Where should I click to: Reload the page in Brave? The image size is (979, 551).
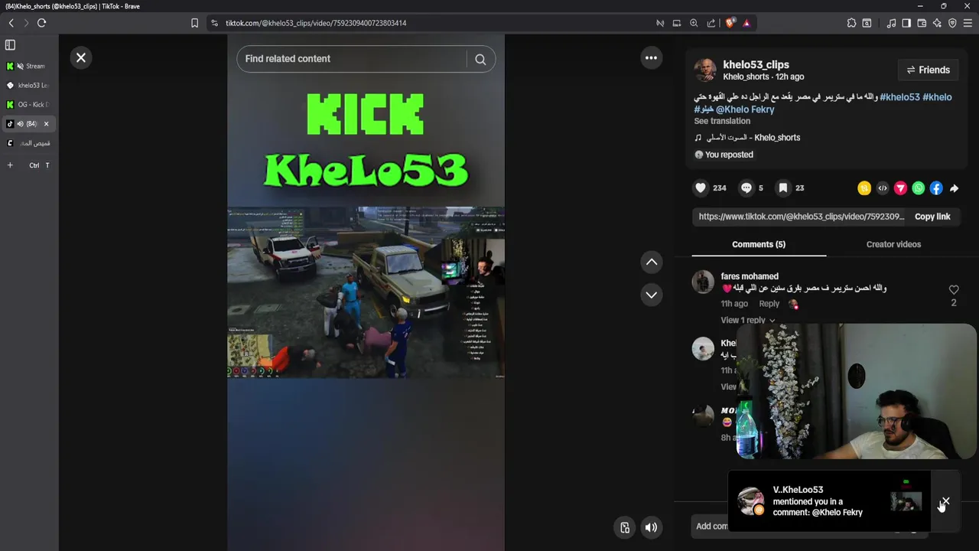tap(41, 23)
